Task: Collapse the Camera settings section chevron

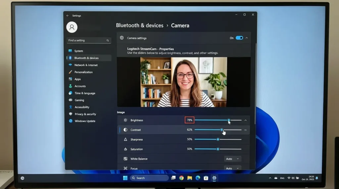Action: click(x=247, y=38)
